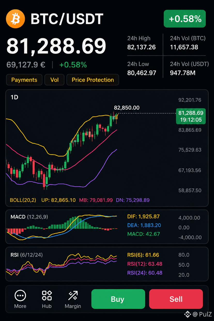Image resolution: width=214 pixels, height=321 pixels.
Task: Open the More menu icon
Action: tap(20, 295)
